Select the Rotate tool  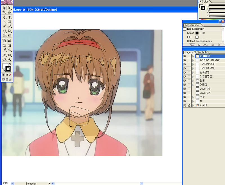click(4, 31)
